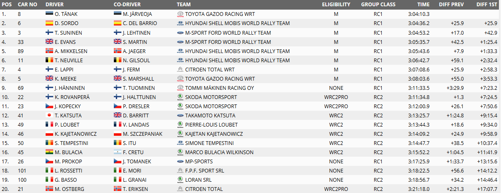Select driver name O. TÄNAK
Screen dimensions: 501x193
(65, 14)
